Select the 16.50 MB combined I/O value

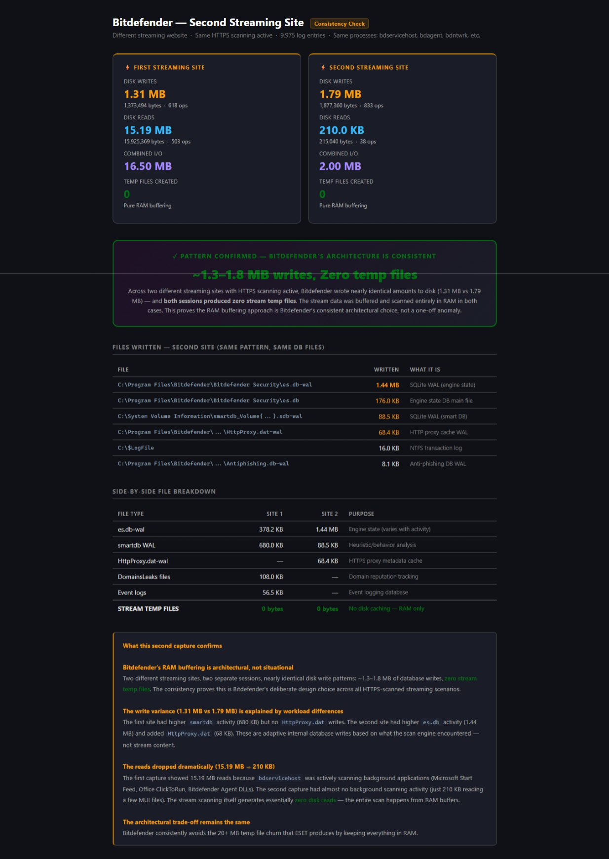click(x=148, y=166)
